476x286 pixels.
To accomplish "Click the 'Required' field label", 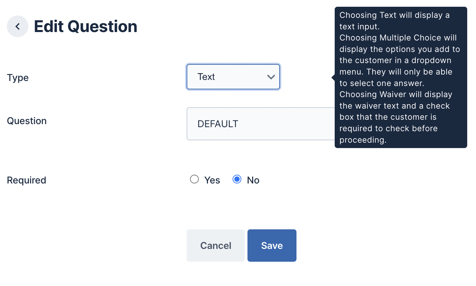I will pos(26,180).
